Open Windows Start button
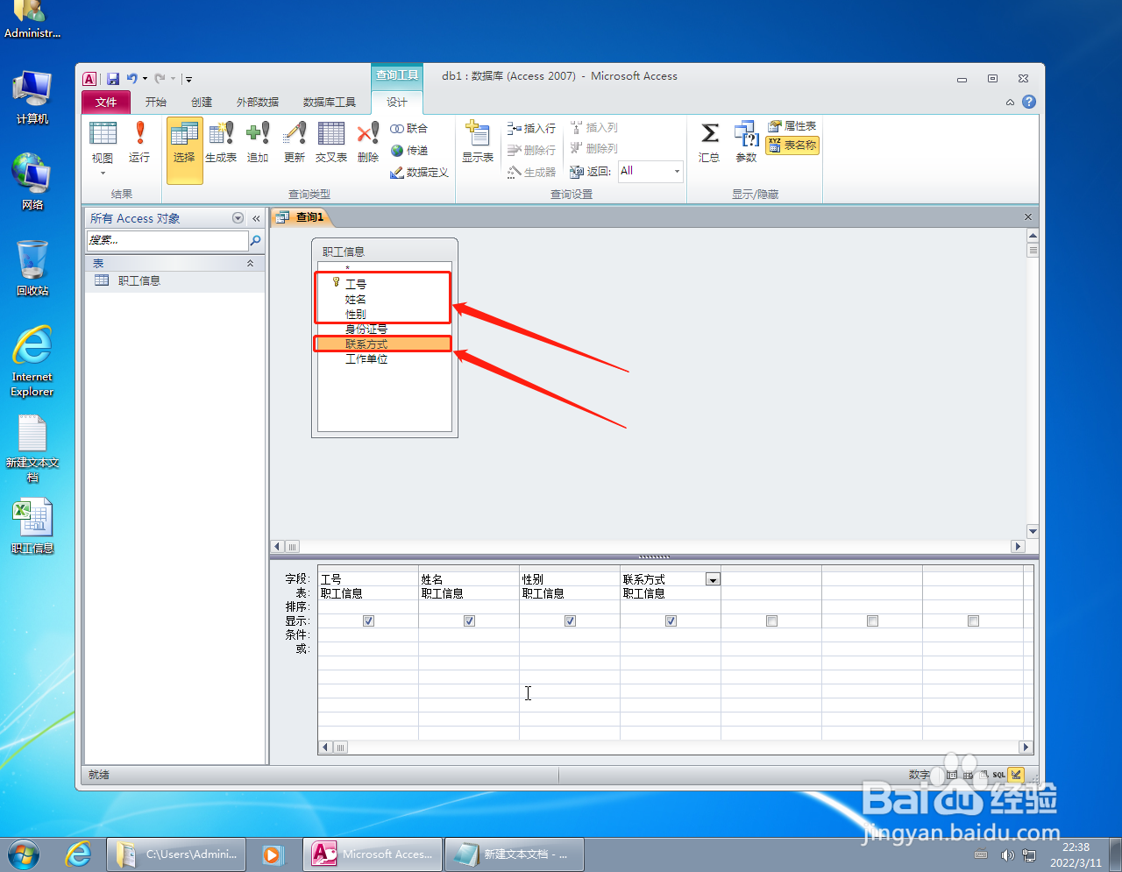This screenshot has height=872, width=1122. 24,854
